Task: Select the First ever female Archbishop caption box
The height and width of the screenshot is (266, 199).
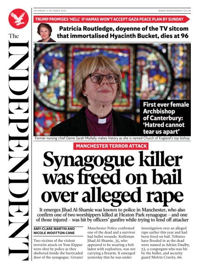Action: click(165, 118)
